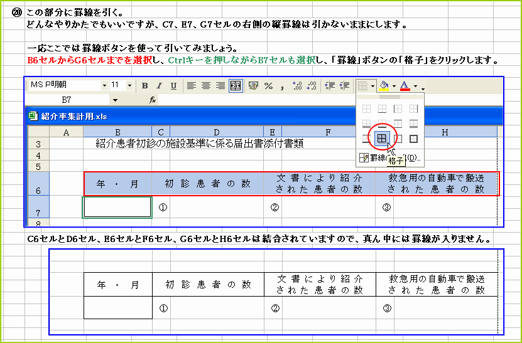Select column H header
This screenshot has width=522, height=343.
pos(445,132)
